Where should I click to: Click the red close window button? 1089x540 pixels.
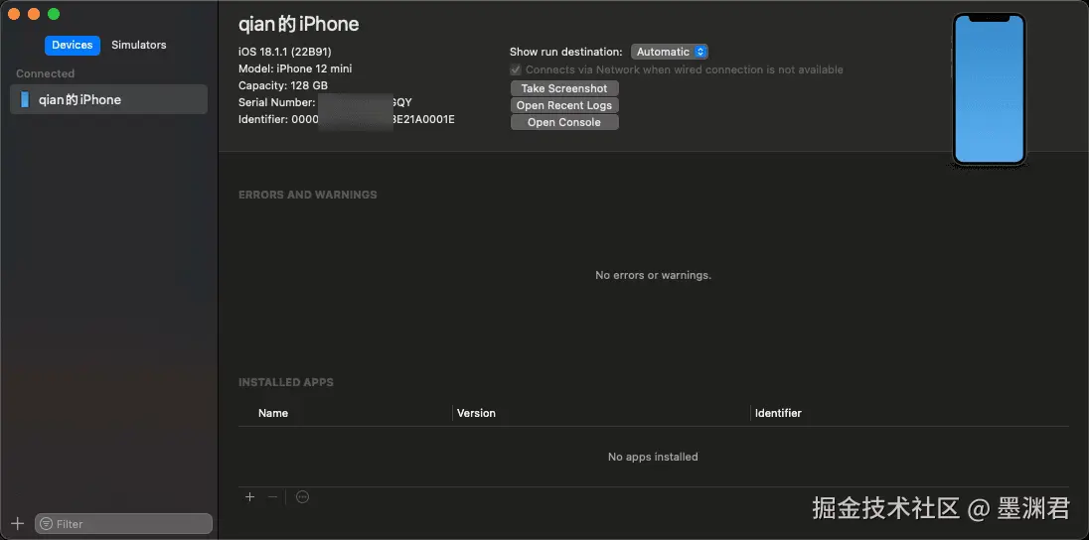point(14,14)
